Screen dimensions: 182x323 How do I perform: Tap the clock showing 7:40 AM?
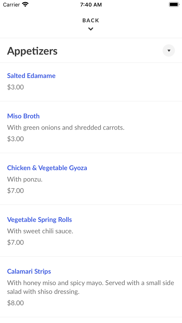91,4
